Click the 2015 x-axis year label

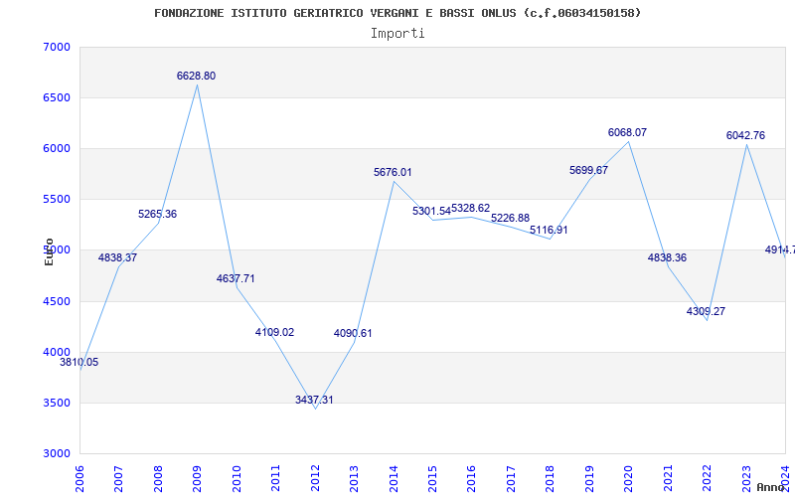(x=432, y=479)
